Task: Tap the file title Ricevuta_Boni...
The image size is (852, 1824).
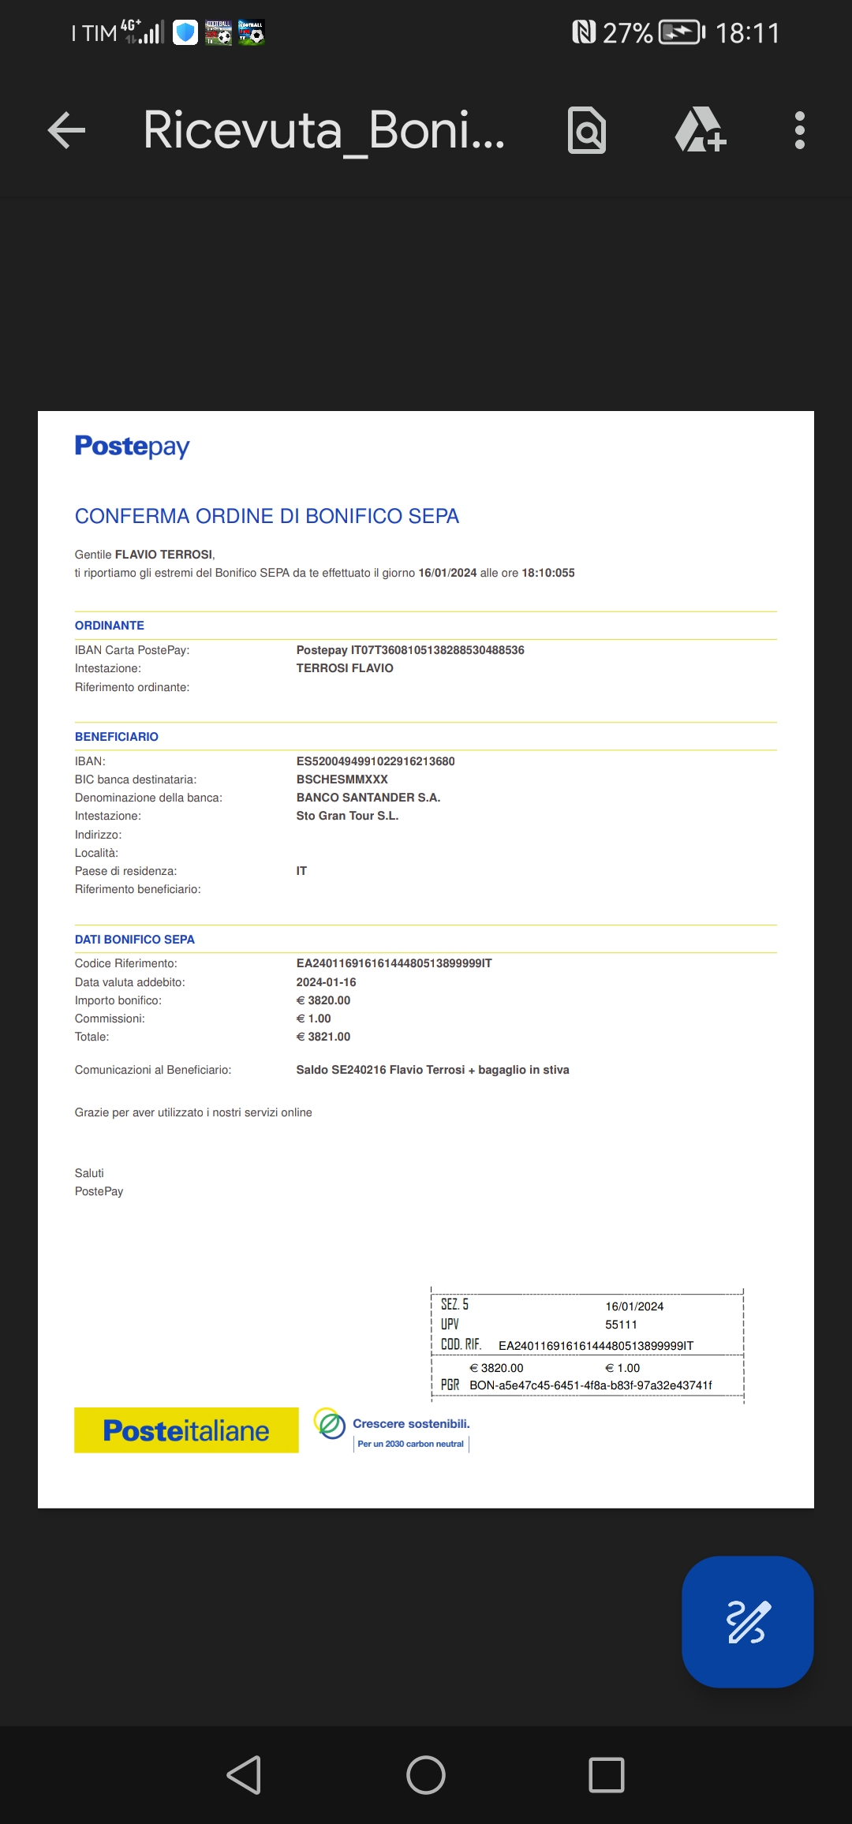Action: [x=324, y=130]
